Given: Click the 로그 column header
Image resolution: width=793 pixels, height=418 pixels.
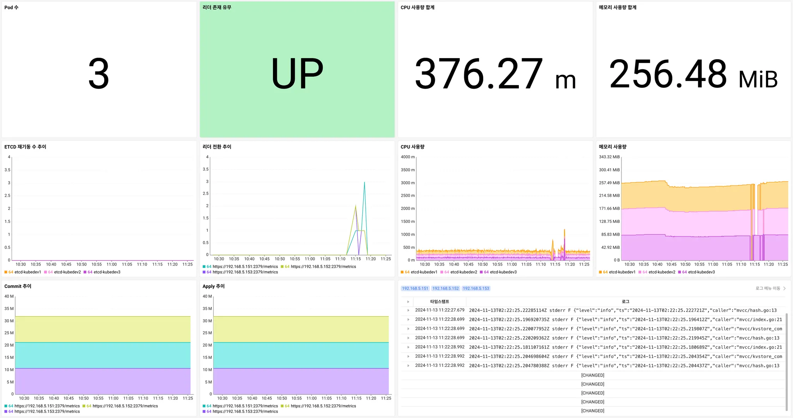Looking at the screenshot, I should click(x=625, y=302).
